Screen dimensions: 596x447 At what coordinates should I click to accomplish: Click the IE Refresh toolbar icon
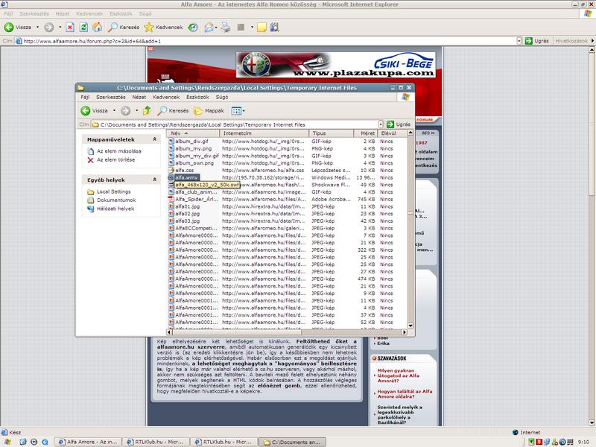(x=83, y=28)
